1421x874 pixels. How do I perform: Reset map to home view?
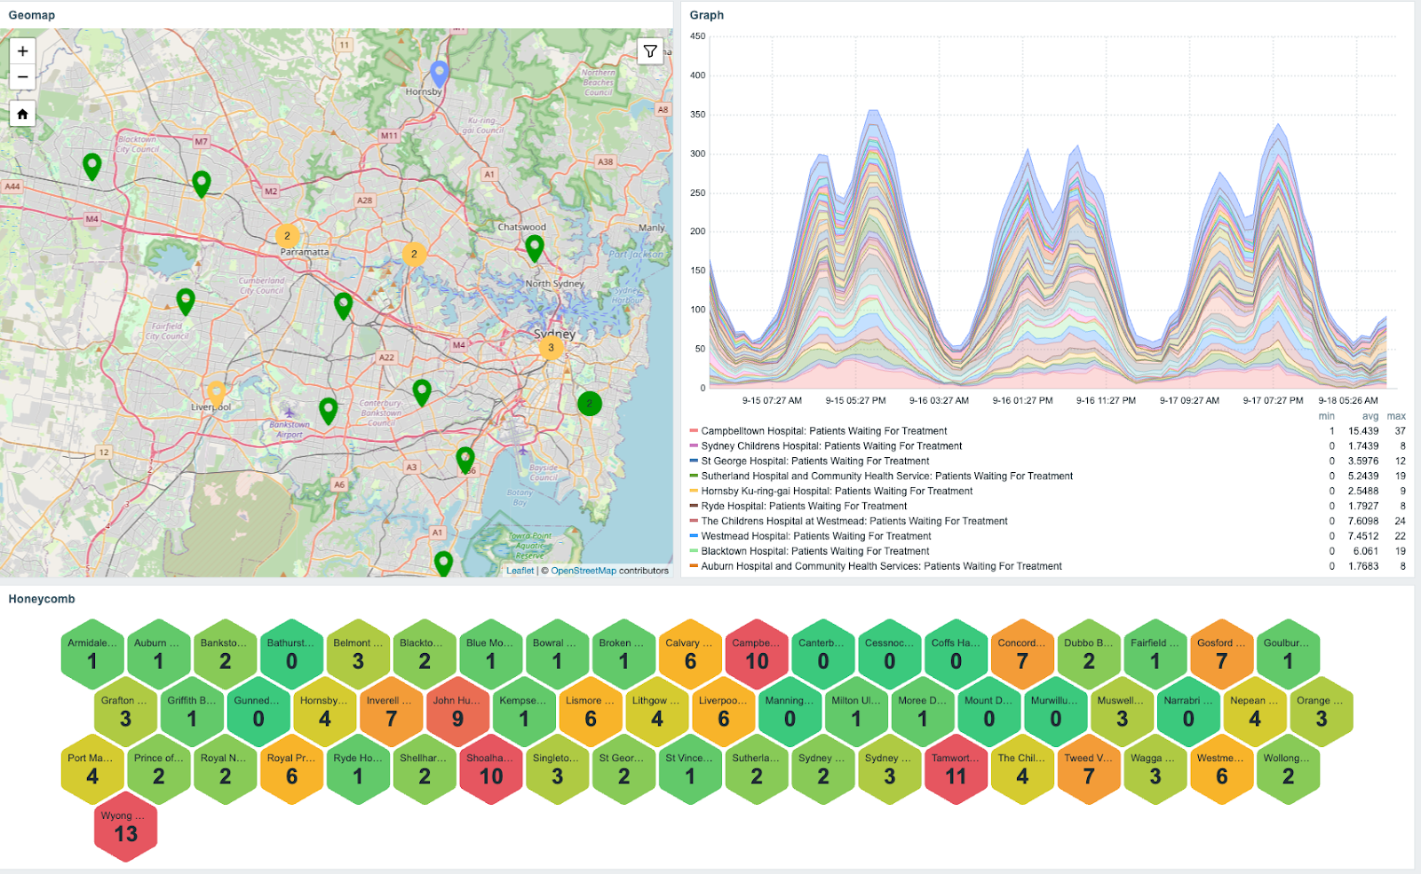click(x=22, y=114)
